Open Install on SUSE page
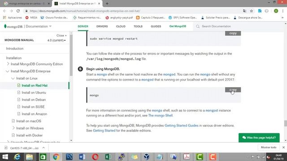 33,107
